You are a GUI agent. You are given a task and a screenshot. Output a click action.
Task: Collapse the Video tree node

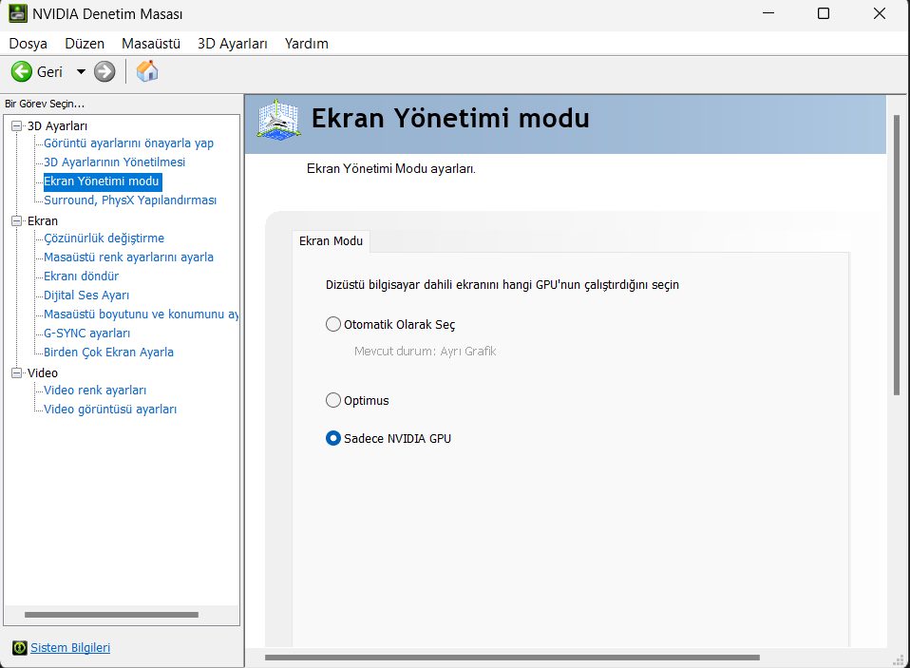pyautogui.click(x=17, y=372)
